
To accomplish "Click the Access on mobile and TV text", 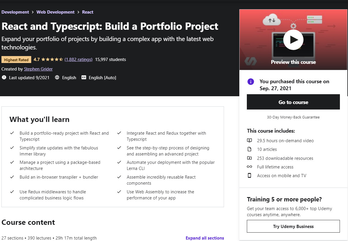I will (x=282, y=176).
